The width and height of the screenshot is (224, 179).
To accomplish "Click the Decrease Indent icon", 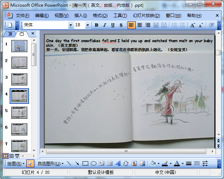I will 212,25.
